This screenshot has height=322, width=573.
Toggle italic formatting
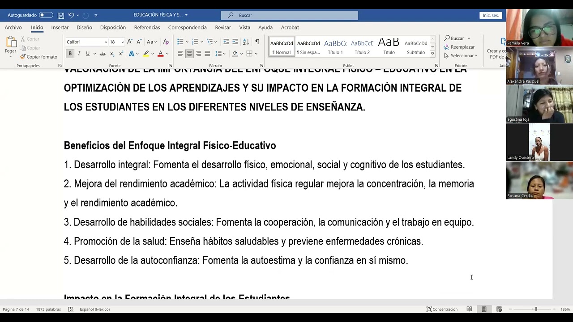[79, 54]
